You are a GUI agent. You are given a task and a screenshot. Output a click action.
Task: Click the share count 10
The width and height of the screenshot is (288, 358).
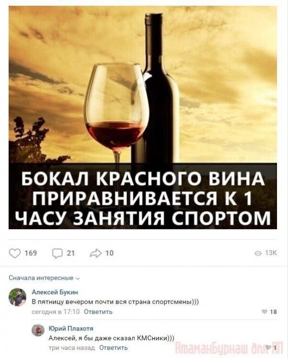[x=109, y=253]
